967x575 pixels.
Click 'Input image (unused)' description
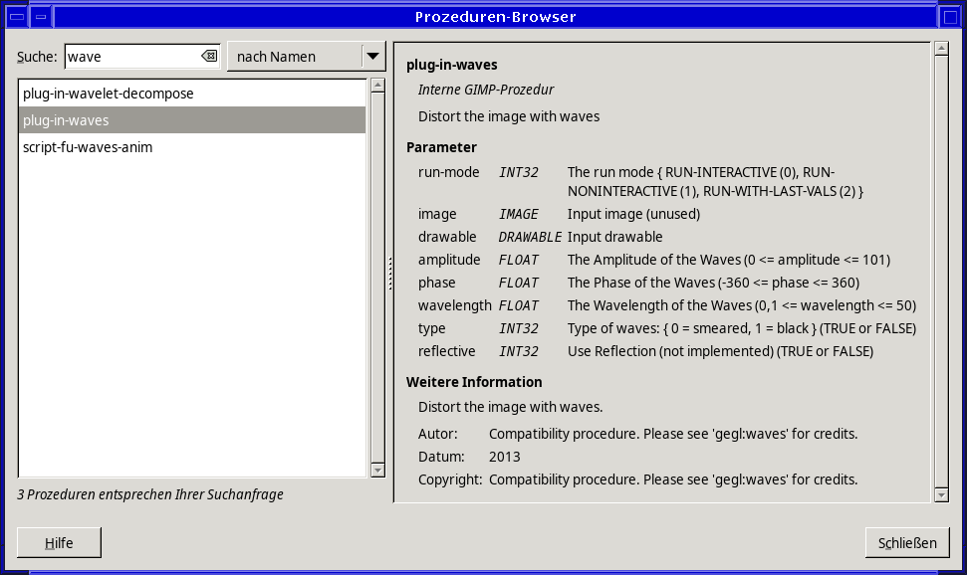[634, 215]
